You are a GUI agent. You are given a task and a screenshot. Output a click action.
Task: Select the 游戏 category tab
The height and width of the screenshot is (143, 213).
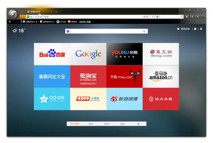(122, 124)
